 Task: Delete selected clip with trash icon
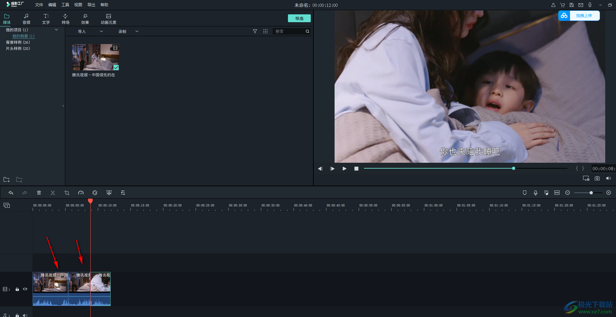(x=39, y=193)
